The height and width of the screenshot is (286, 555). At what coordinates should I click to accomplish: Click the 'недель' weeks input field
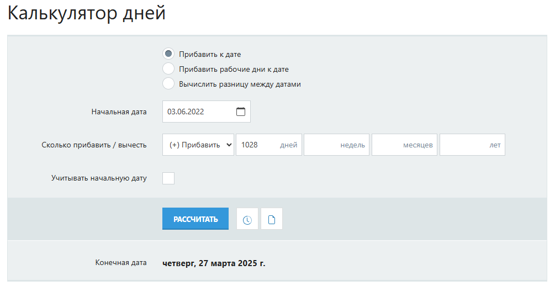(x=337, y=145)
